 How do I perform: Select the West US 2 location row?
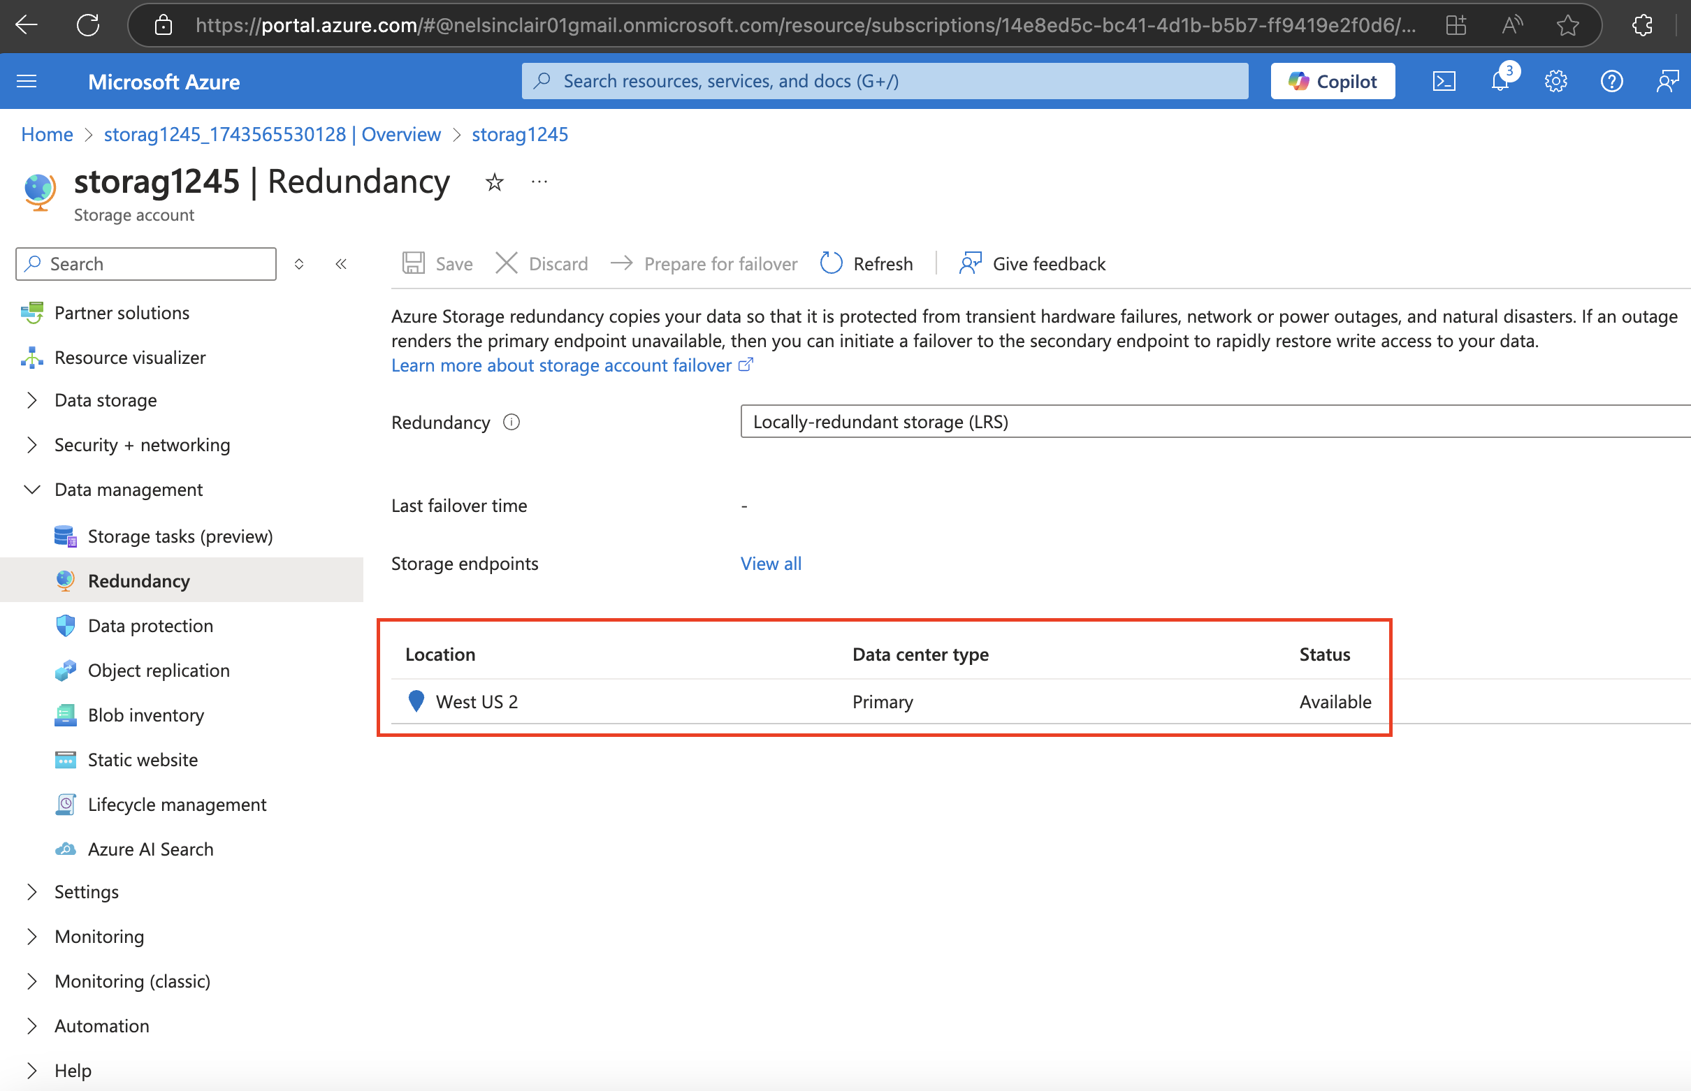(1040, 701)
